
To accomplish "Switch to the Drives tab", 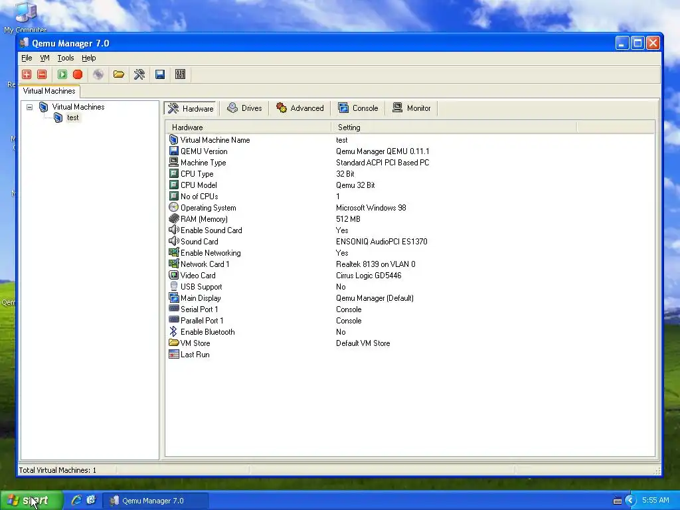I will click(244, 108).
